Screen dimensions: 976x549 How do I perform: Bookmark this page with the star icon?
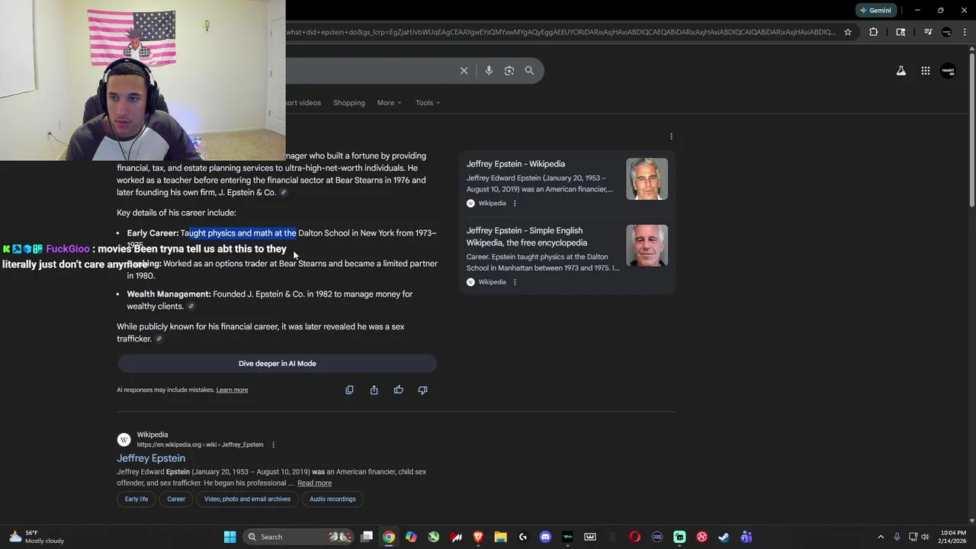pos(847,32)
